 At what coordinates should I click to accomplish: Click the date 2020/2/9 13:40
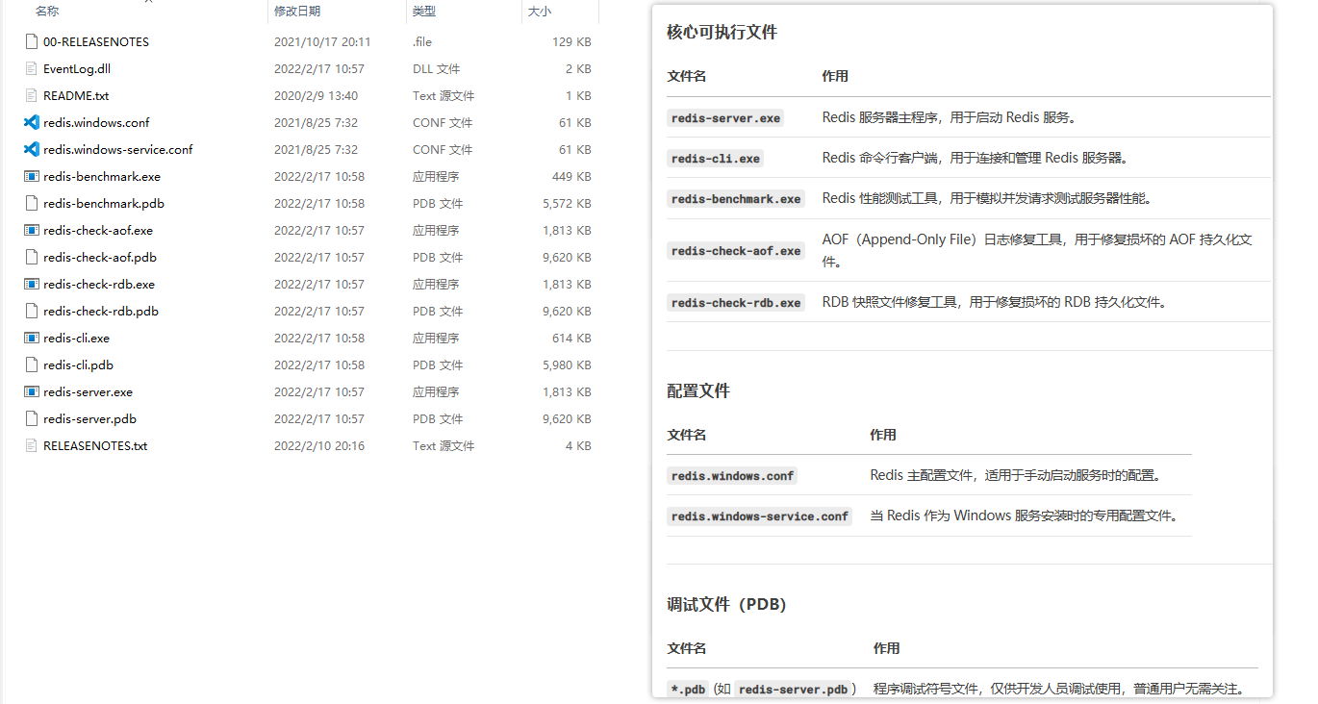click(x=316, y=95)
